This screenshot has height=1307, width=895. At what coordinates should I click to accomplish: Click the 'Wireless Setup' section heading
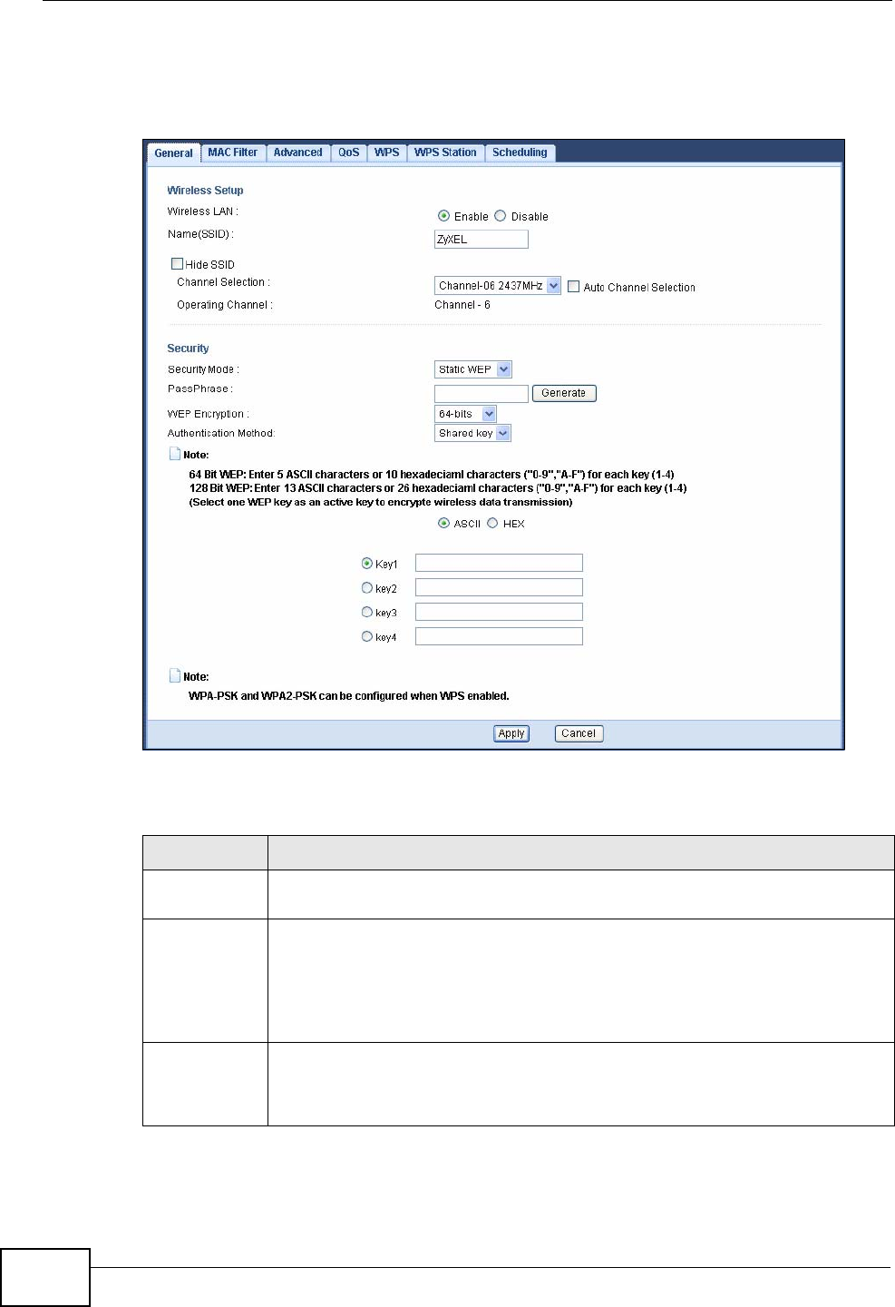(205, 191)
